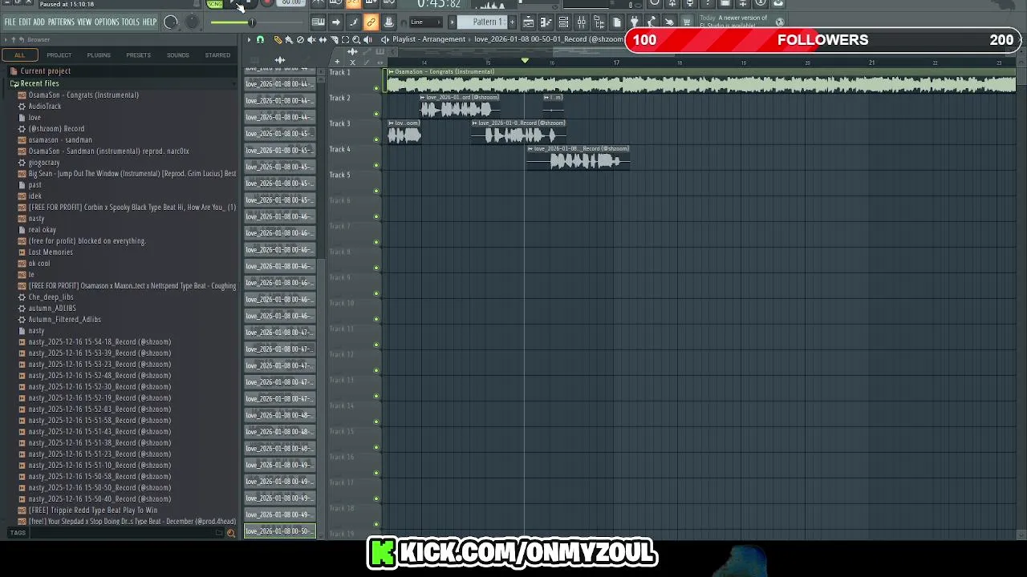The width and height of the screenshot is (1027, 577).
Task: Select the Paint brush tool in playlist
Action: (289, 39)
